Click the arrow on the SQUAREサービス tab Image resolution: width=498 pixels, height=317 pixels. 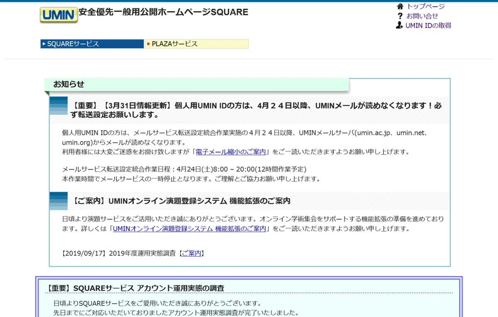pos(44,44)
